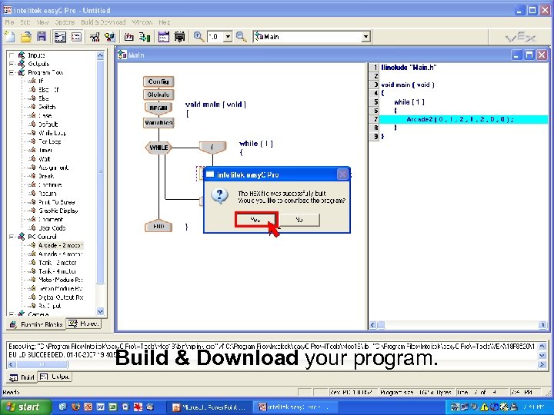The height and width of the screenshot is (415, 554).
Task: Click the build log horizontal scrollbar thumb
Action: click(x=42, y=364)
